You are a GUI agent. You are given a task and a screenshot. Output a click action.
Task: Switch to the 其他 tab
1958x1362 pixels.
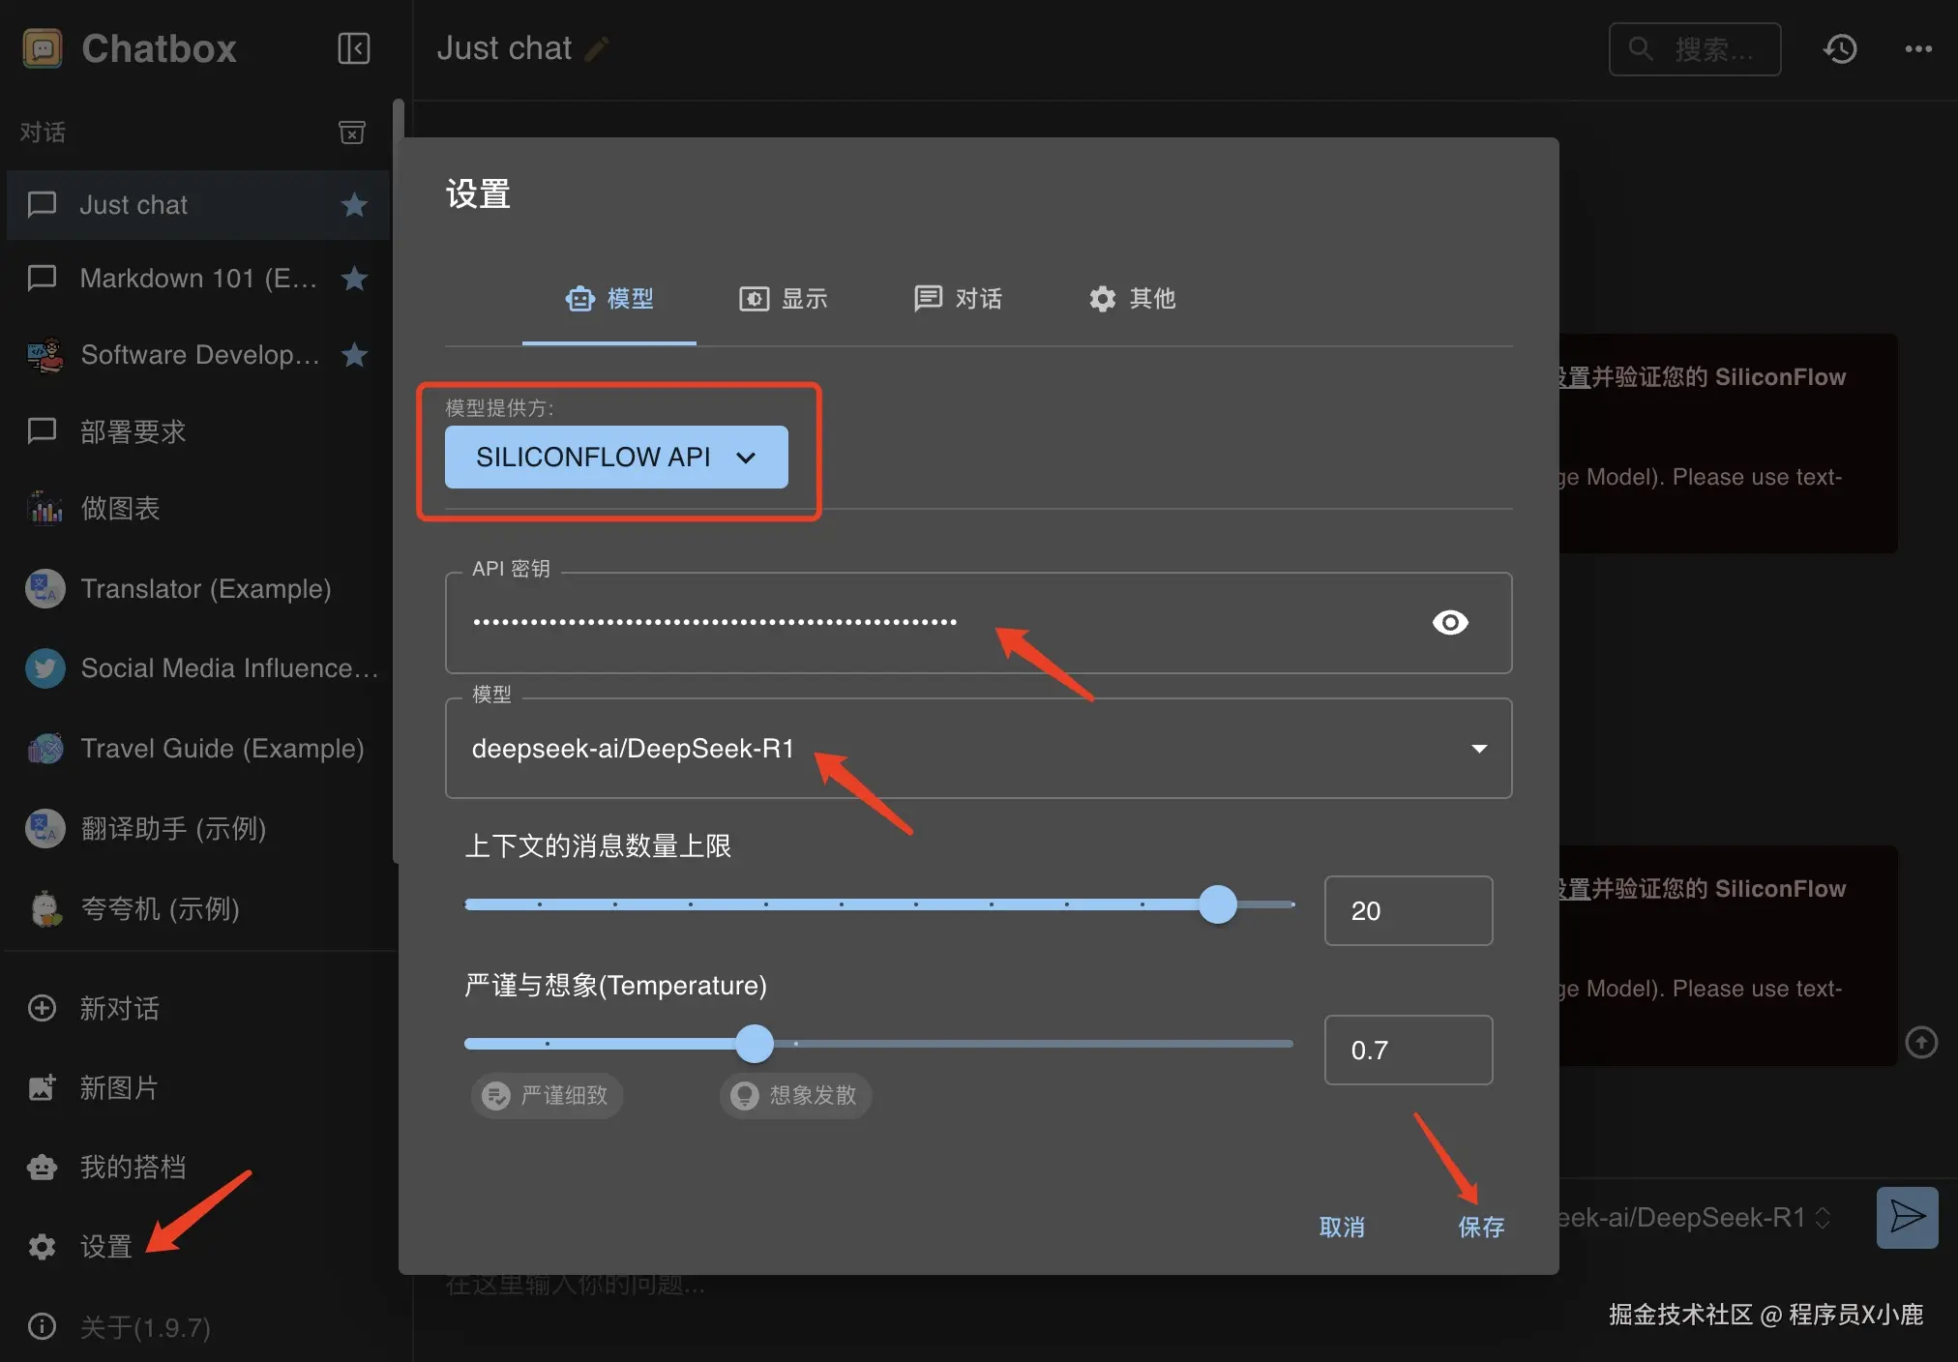(x=1132, y=299)
